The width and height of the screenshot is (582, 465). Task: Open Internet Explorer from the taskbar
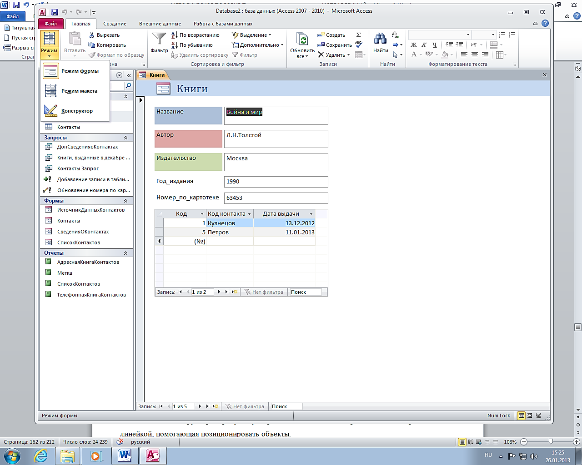41,456
